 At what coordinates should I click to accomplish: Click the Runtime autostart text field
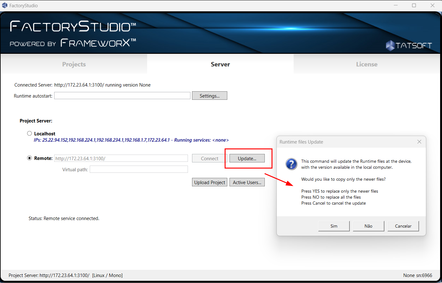[122, 96]
